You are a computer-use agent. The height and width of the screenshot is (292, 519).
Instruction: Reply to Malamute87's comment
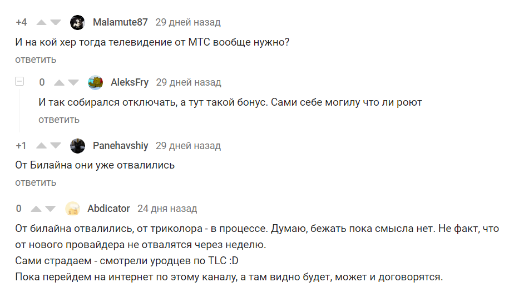coord(36,60)
